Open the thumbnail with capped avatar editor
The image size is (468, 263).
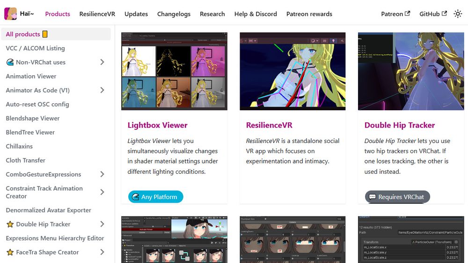pos(174,240)
